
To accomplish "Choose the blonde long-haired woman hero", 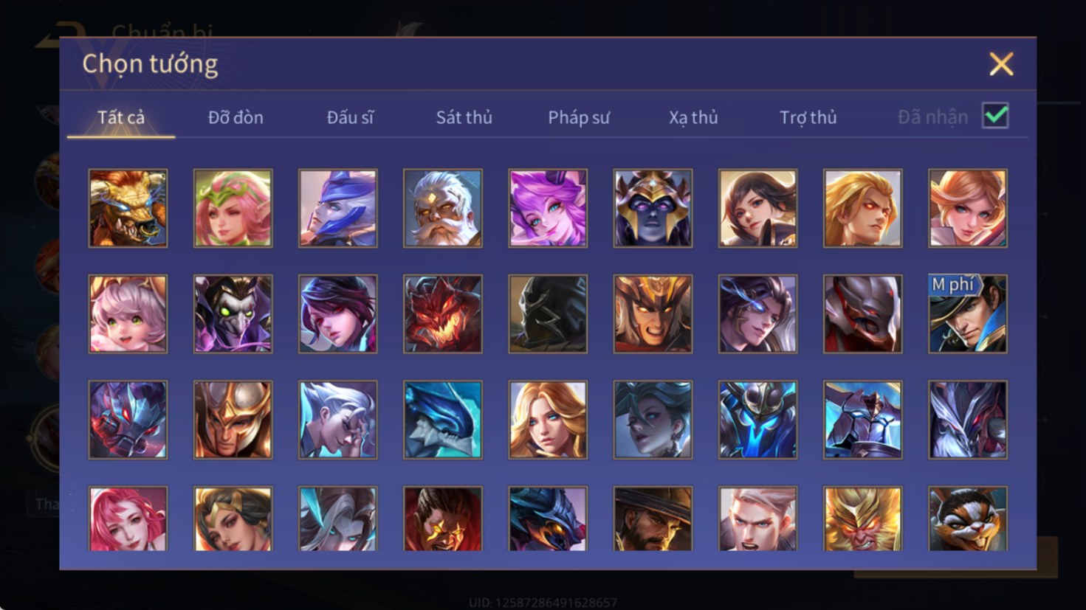I will tap(548, 420).
